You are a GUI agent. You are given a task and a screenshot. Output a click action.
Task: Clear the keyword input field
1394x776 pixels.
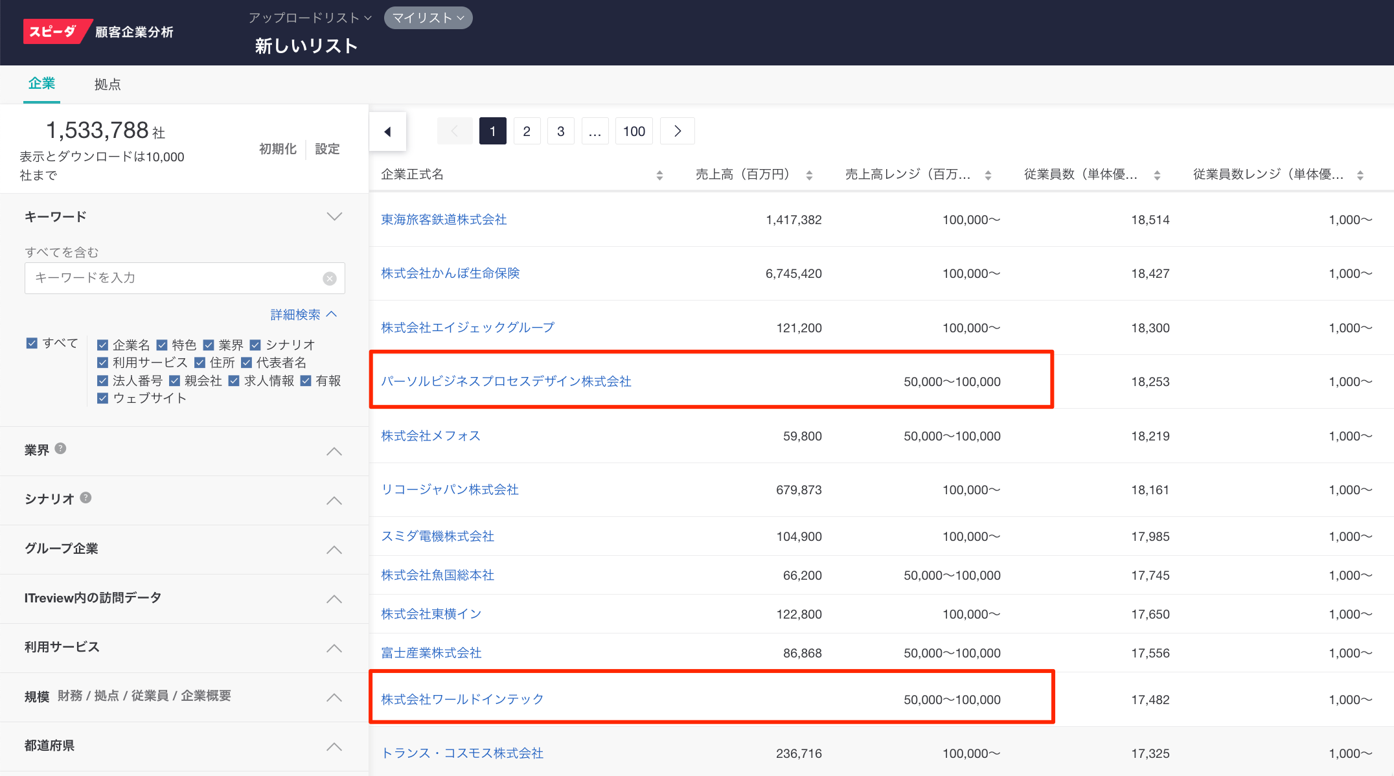tap(330, 279)
